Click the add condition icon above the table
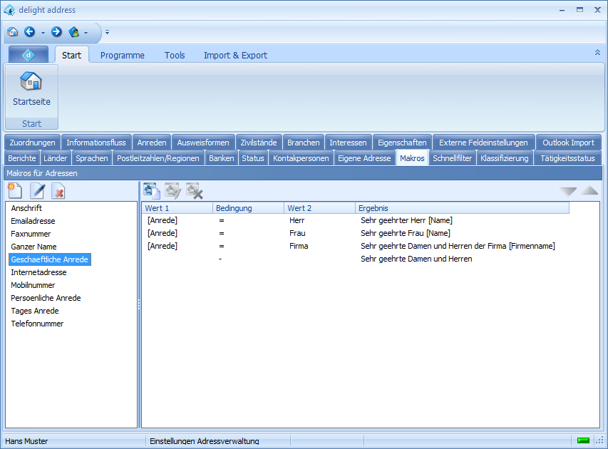This screenshot has width=608, height=449. tap(151, 190)
